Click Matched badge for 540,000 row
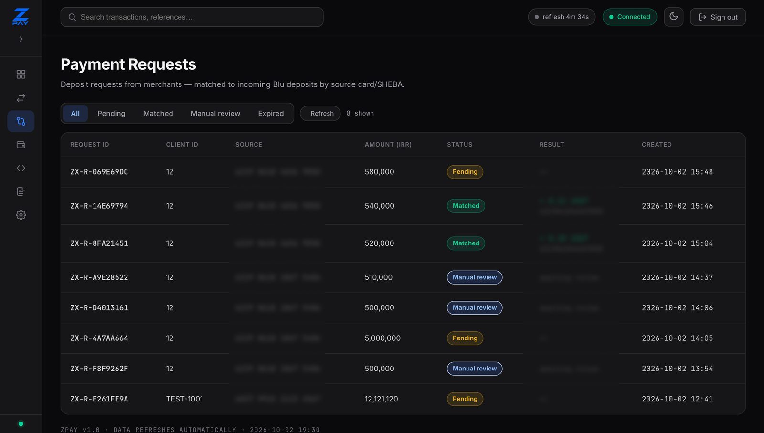The height and width of the screenshot is (433, 764). point(466,206)
